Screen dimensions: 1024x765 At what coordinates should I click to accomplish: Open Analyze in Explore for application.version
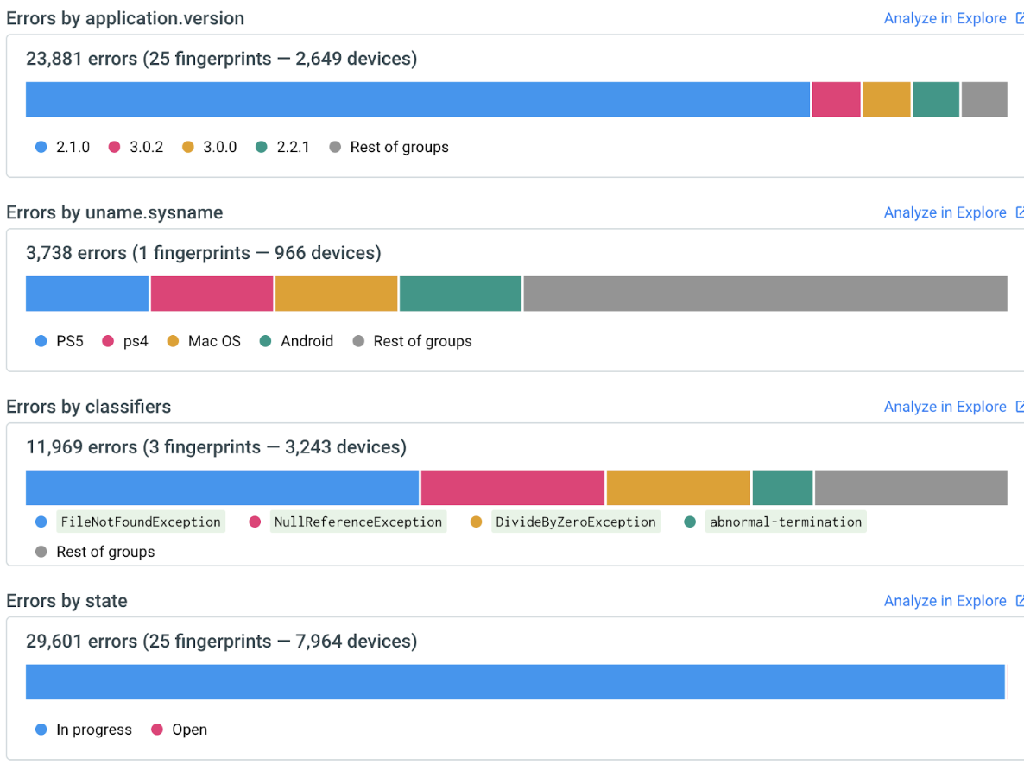pyautogui.click(x=945, y=19)
